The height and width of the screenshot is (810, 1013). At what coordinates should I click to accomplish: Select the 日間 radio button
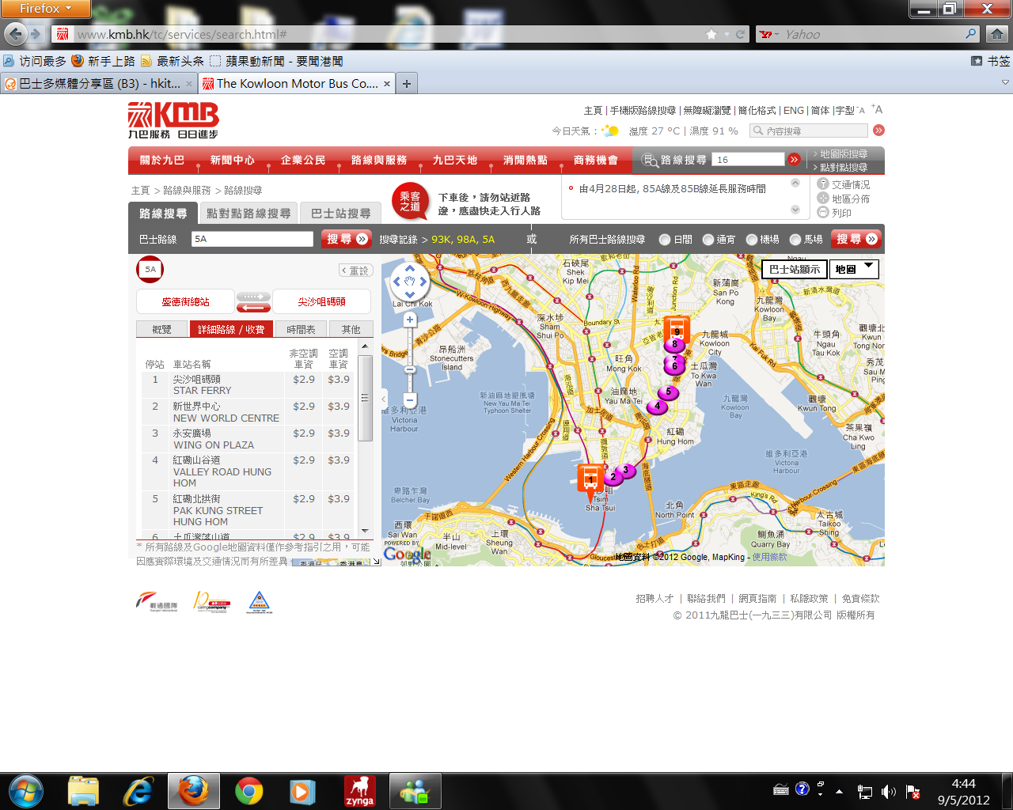coord(665,240)
